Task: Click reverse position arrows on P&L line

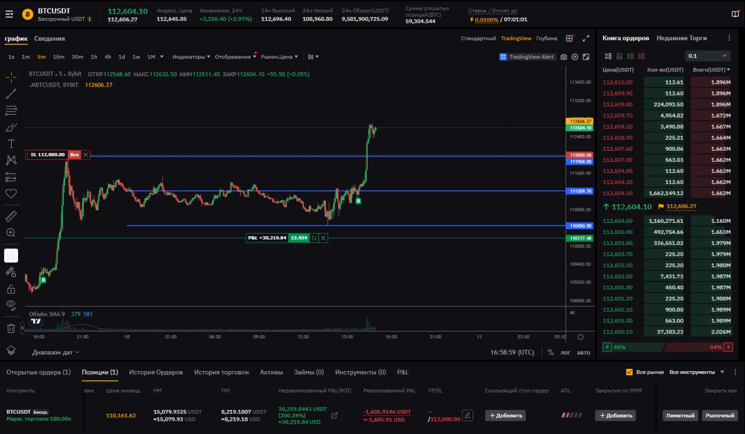Action: coord(314,238)
